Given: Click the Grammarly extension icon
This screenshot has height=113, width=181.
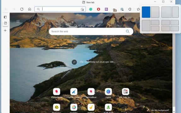Looking at the screenshot, I should [90, 9].
